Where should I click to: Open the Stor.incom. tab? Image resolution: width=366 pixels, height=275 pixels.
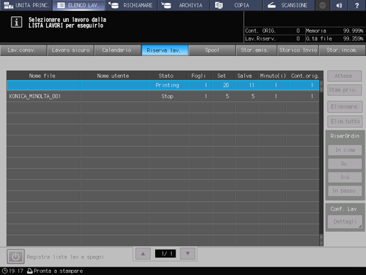coord(342,50)
